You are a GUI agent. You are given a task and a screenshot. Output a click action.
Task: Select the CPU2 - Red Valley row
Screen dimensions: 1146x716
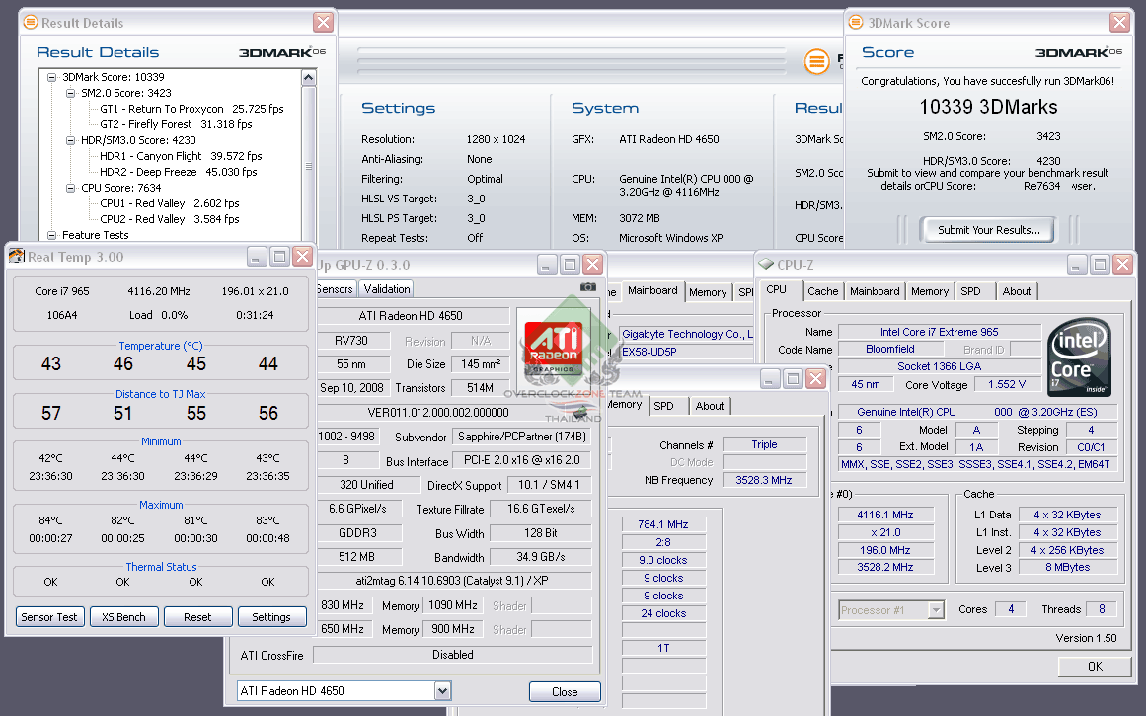click(170, 218)
